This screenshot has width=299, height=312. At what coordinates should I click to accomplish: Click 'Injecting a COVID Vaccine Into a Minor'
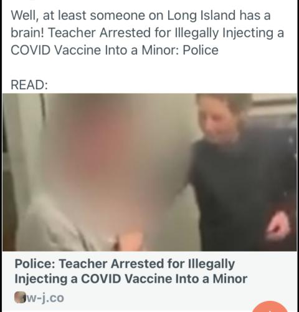coord(131,279)
